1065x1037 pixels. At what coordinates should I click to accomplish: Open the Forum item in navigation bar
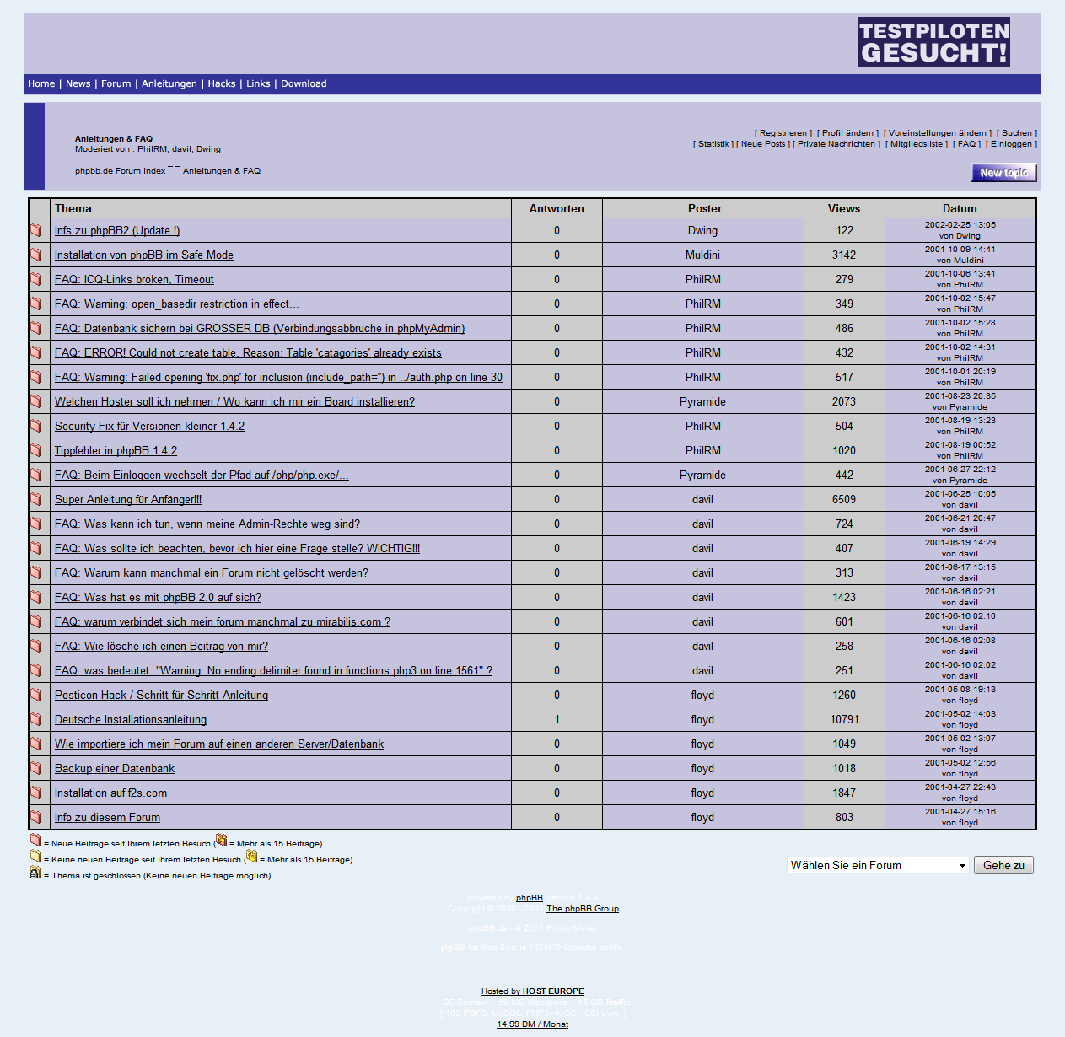pos(116,83)
